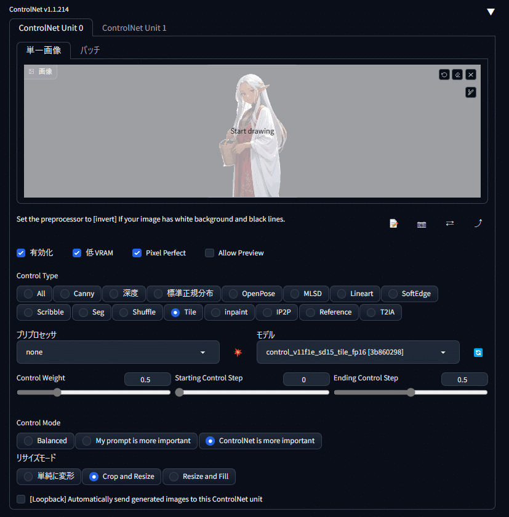Image resolution: width=509 pixels, height=517 pixels.
Task: Refresh the ControlNet model list
Action: pyautogui.click(x=478, y=352)
